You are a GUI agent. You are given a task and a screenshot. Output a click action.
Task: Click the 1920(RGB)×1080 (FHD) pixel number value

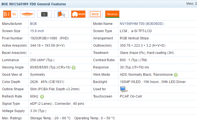click(50, 38)
